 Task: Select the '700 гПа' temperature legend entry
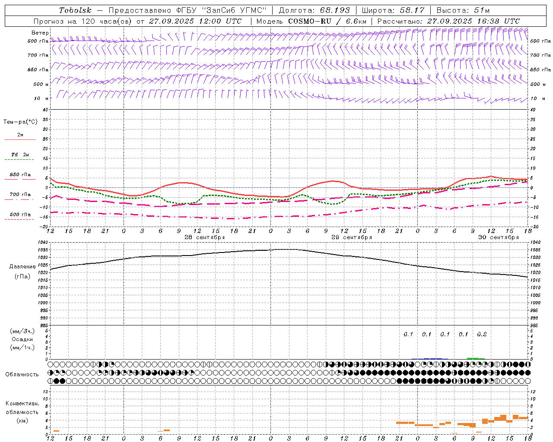[x=20, y=195]
